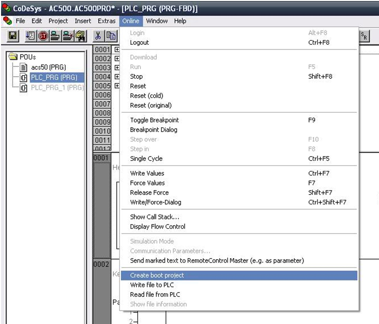Click the red ST stop toolbar icon
The height and width of the screenshot is (324, 379).
[43, 36]
